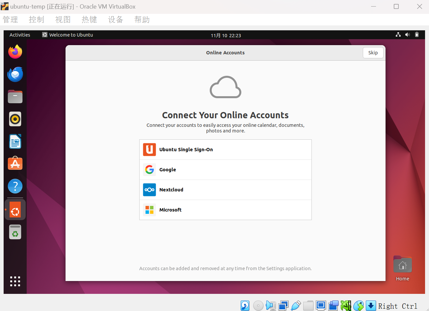
Task: Open Activities overview in the top bar
Action: click(20, 35)
